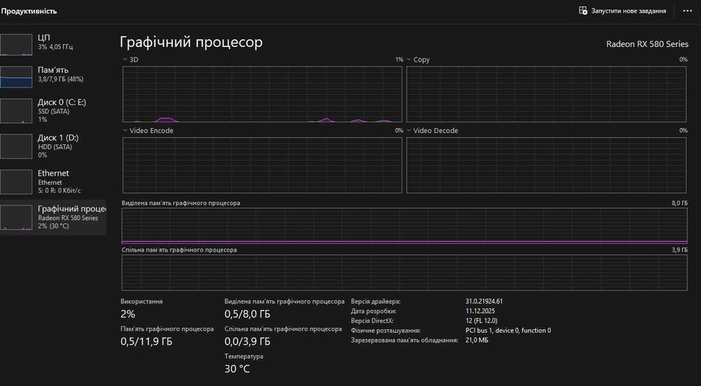
Task: Select the Memory usage thumbnail graph
Action: pos(16,77)
